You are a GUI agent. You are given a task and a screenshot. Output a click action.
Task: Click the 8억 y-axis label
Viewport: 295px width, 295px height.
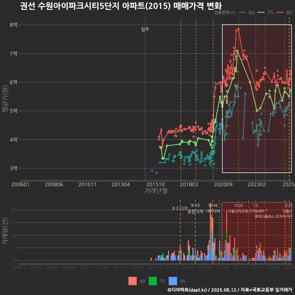tap(14, 25)
